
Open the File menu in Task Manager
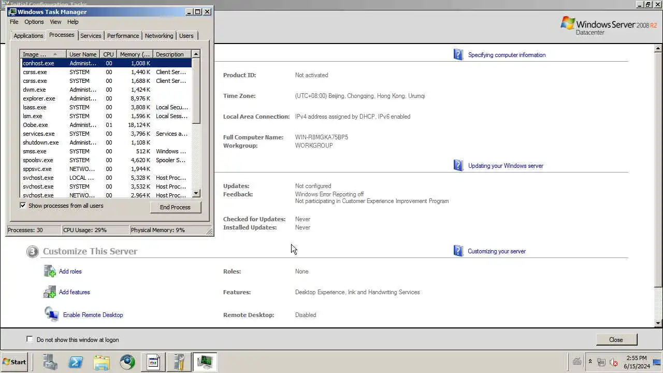[x=14, y=22]
